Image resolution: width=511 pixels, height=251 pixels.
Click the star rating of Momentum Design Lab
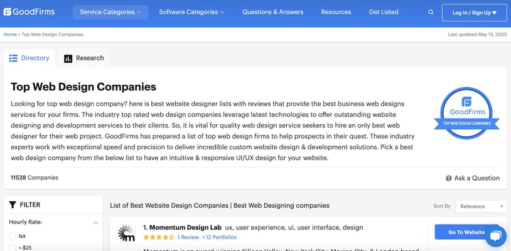point(159,237)
